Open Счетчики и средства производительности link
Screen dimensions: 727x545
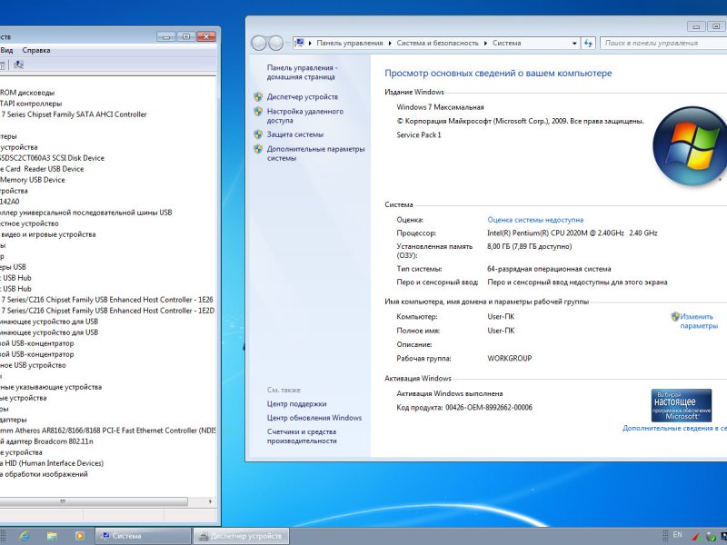tap(302, 436)
